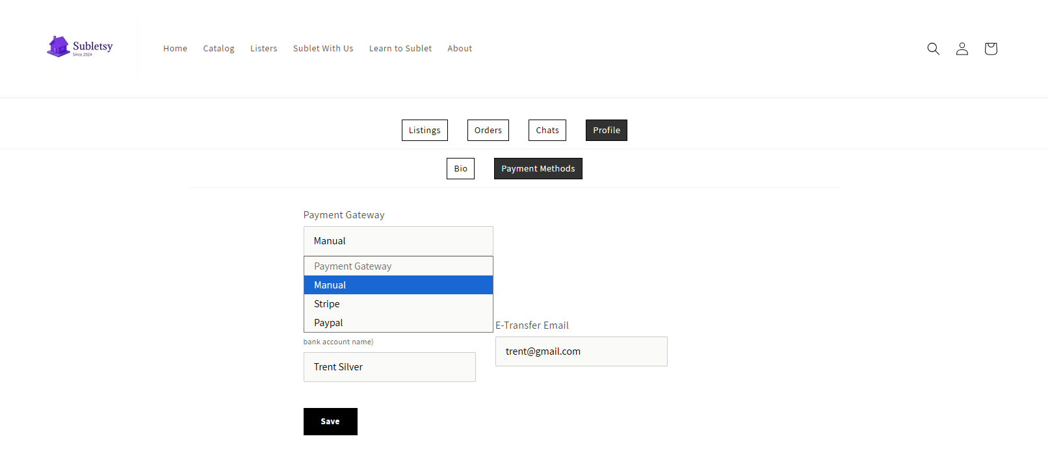Click the E-Transfer Email field
Screen dimensions: 1048x458
point(581,351)
